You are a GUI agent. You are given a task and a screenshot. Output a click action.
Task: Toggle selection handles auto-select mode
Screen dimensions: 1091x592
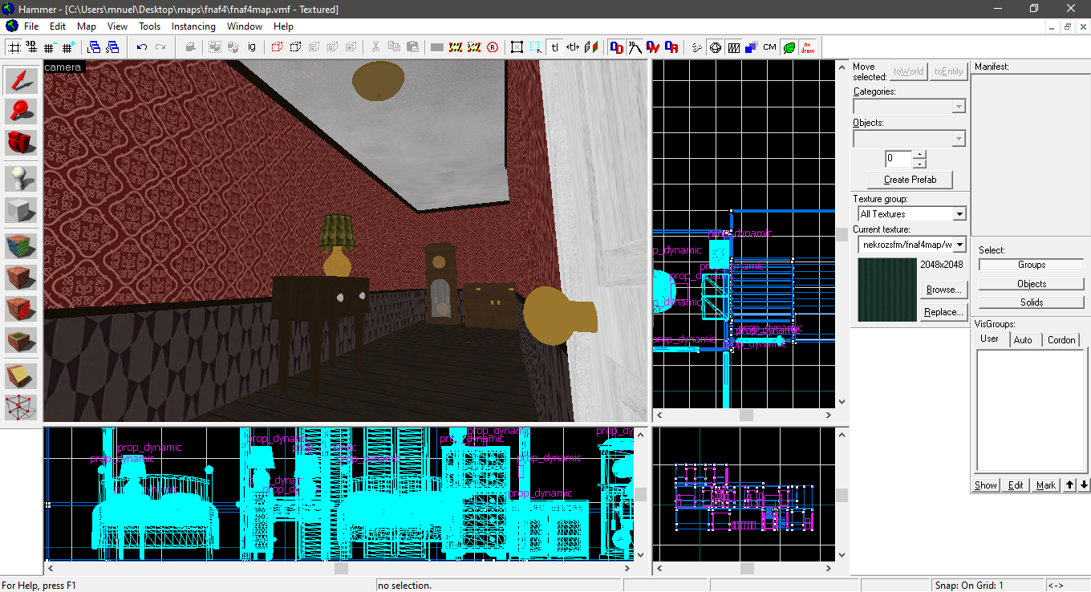coord(535,47)
